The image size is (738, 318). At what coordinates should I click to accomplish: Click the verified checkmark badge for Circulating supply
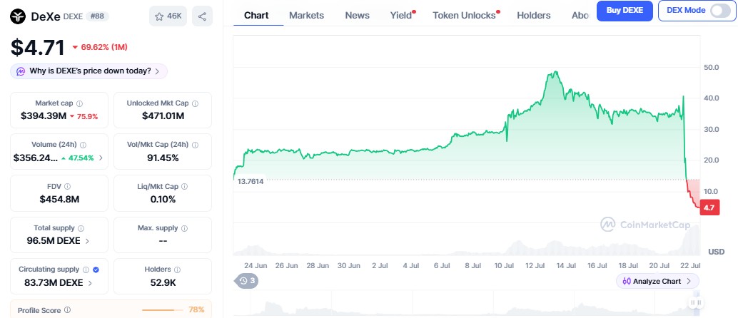[x=96, y=270]
